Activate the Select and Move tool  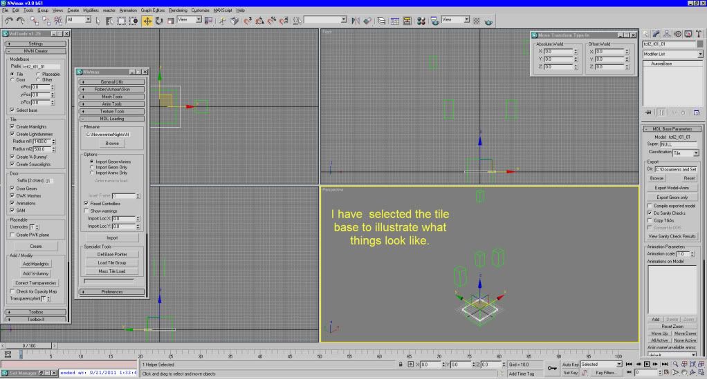point(147,21)
